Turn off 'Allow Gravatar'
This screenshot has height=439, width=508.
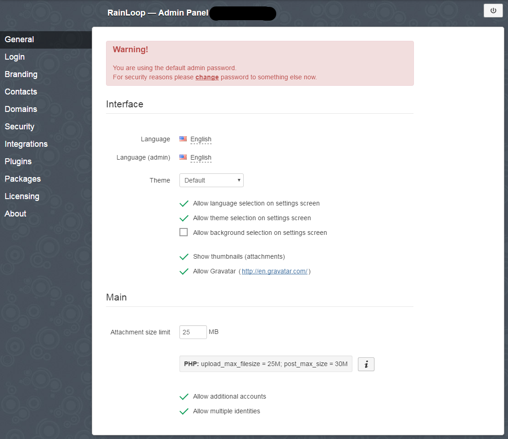pos(184,271)
